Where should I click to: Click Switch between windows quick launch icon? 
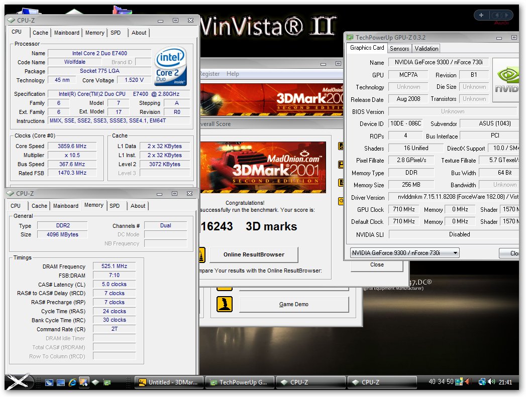tap(49, 382)
